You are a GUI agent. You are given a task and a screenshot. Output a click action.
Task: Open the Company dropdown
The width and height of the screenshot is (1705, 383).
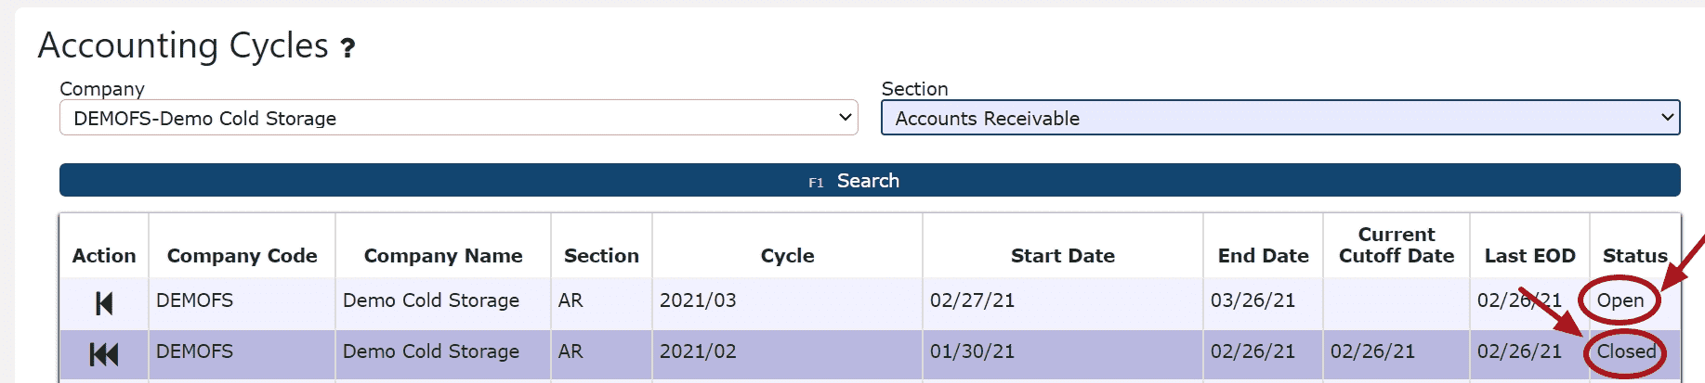[x=458, y=118]
